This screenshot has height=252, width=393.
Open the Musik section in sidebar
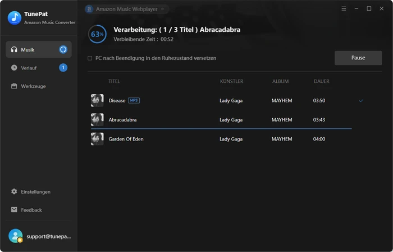click(x=39, y=49)
